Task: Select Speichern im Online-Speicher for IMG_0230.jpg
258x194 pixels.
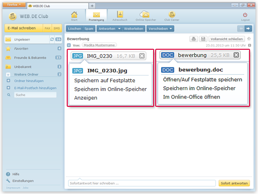Action: click(x=110, y=89)
